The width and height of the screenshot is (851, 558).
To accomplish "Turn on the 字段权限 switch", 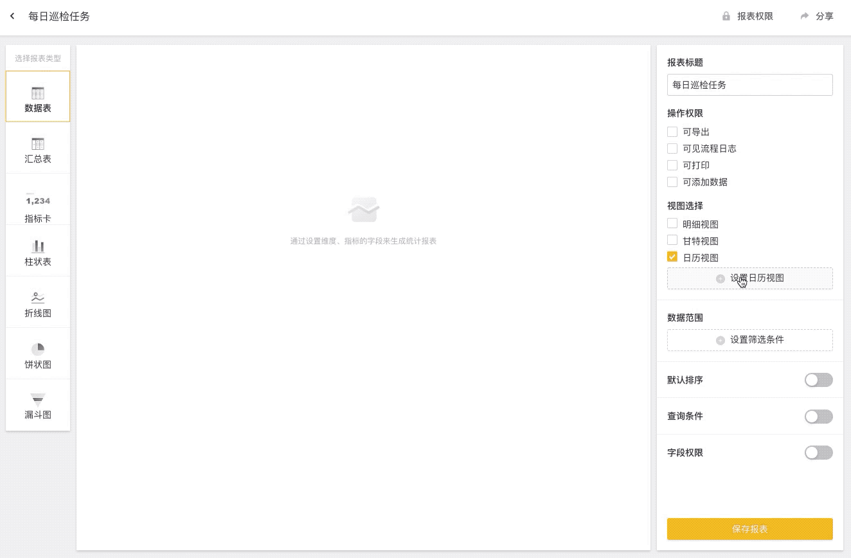I will point(819,453).
